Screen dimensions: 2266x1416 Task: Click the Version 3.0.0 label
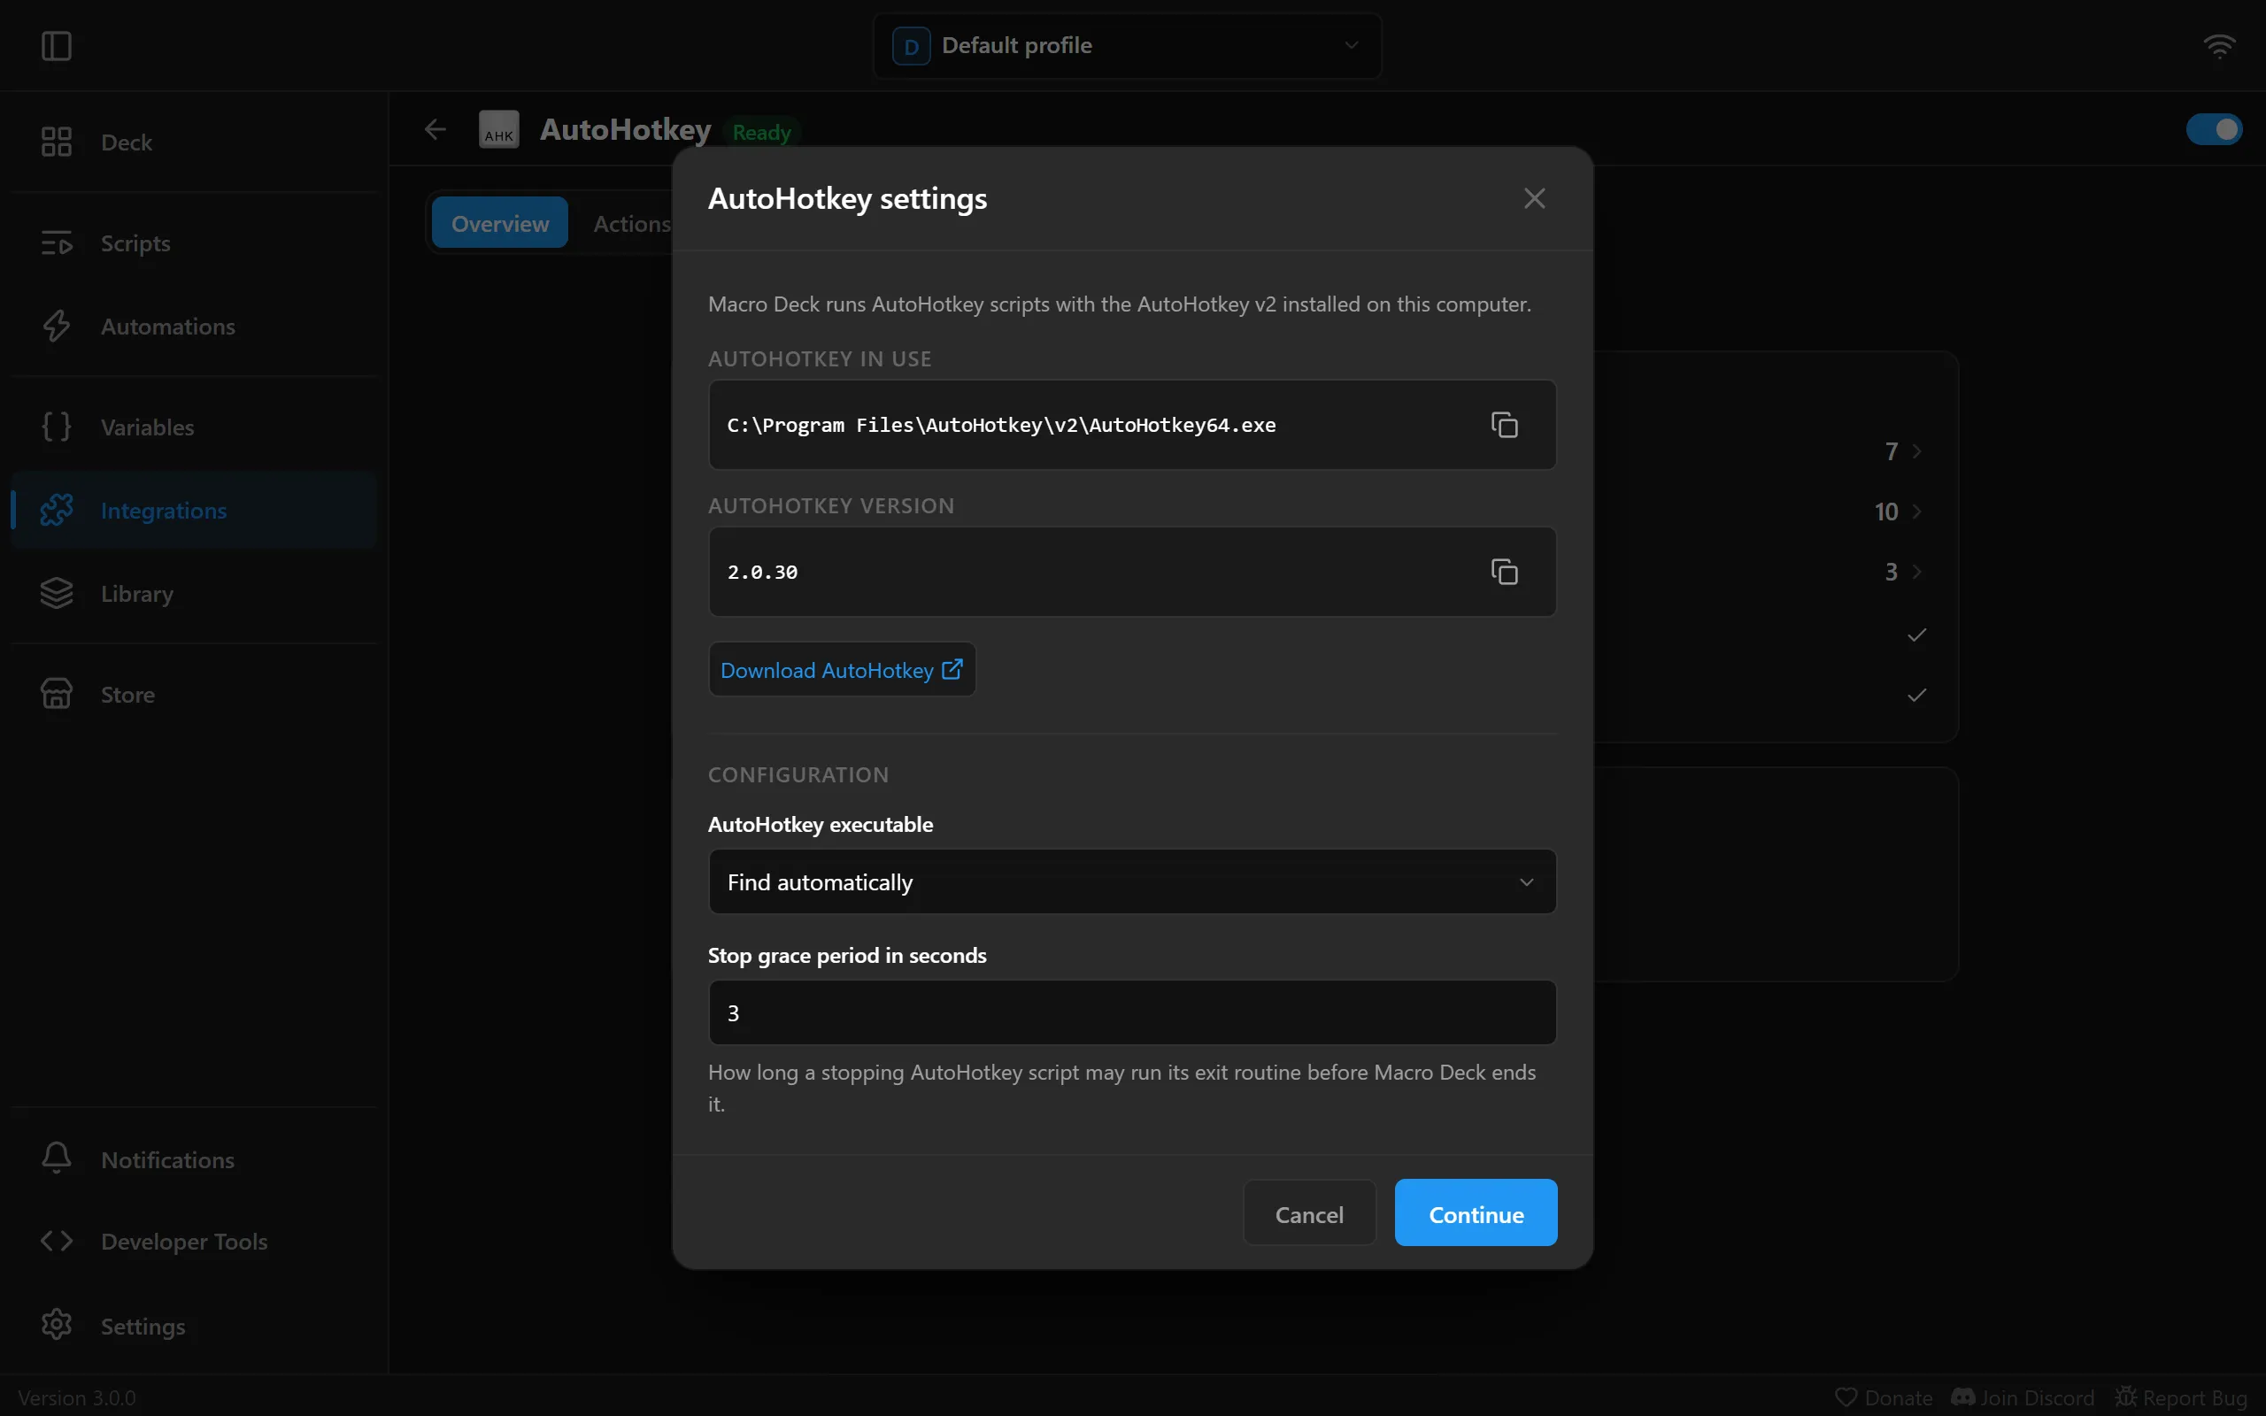click(77, 1397)
